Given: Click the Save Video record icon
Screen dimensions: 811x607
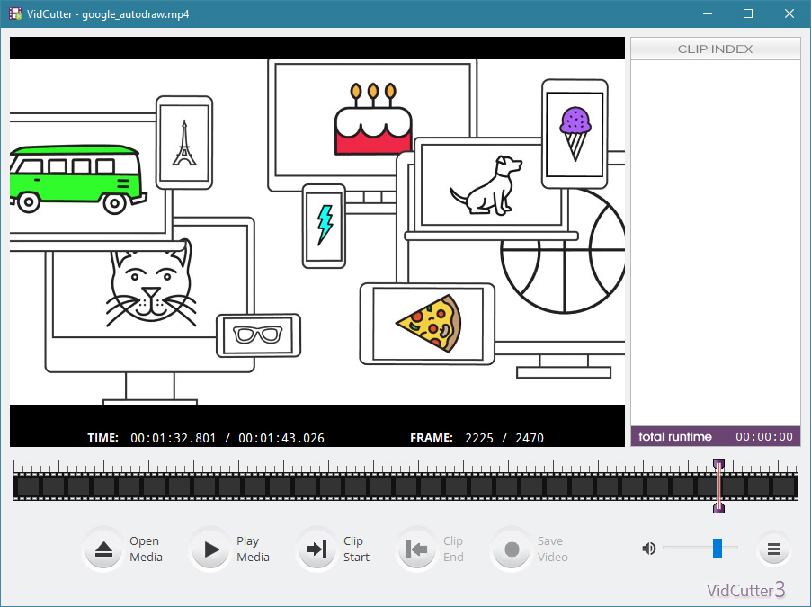Looking at the screenshot, I should click(512, 549).
